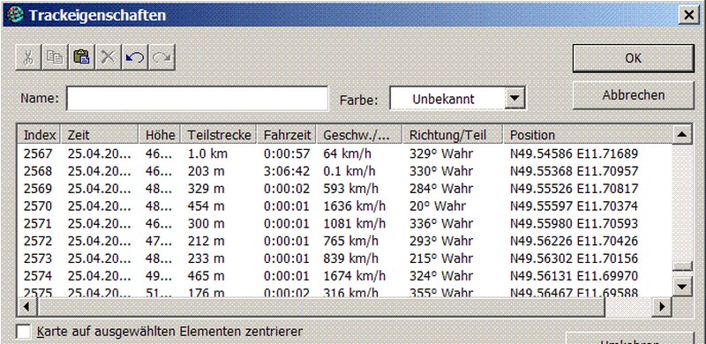Click the horizontal scrollbar thumb
This screenshot has height=344, width=706.
point(321,307)
